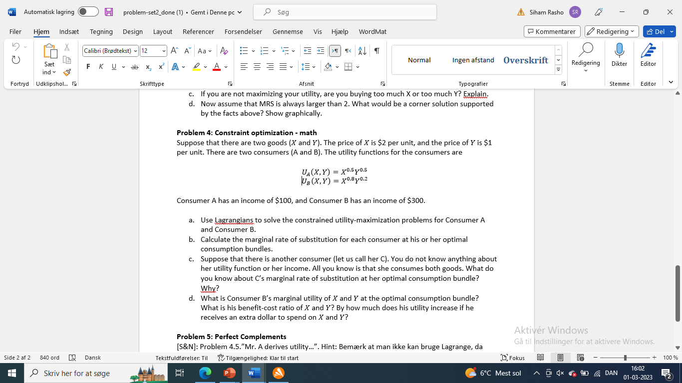Open the WordMat tab
This screenshot has height=383, width=682.
point(372,31)
